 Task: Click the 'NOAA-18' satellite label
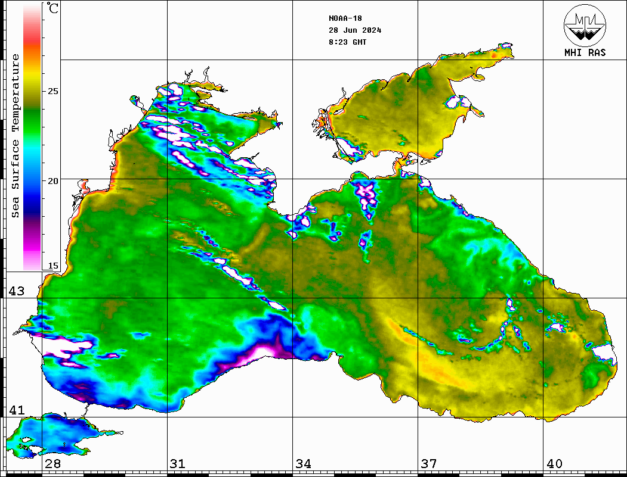[x=345, y=18]
